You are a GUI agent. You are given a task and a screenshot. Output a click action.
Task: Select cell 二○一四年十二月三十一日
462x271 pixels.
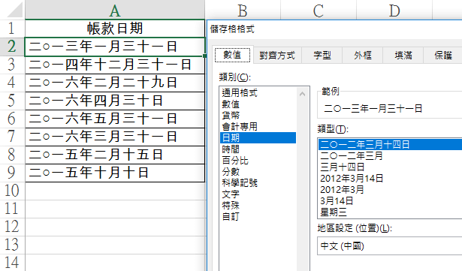tap(115, 65)
